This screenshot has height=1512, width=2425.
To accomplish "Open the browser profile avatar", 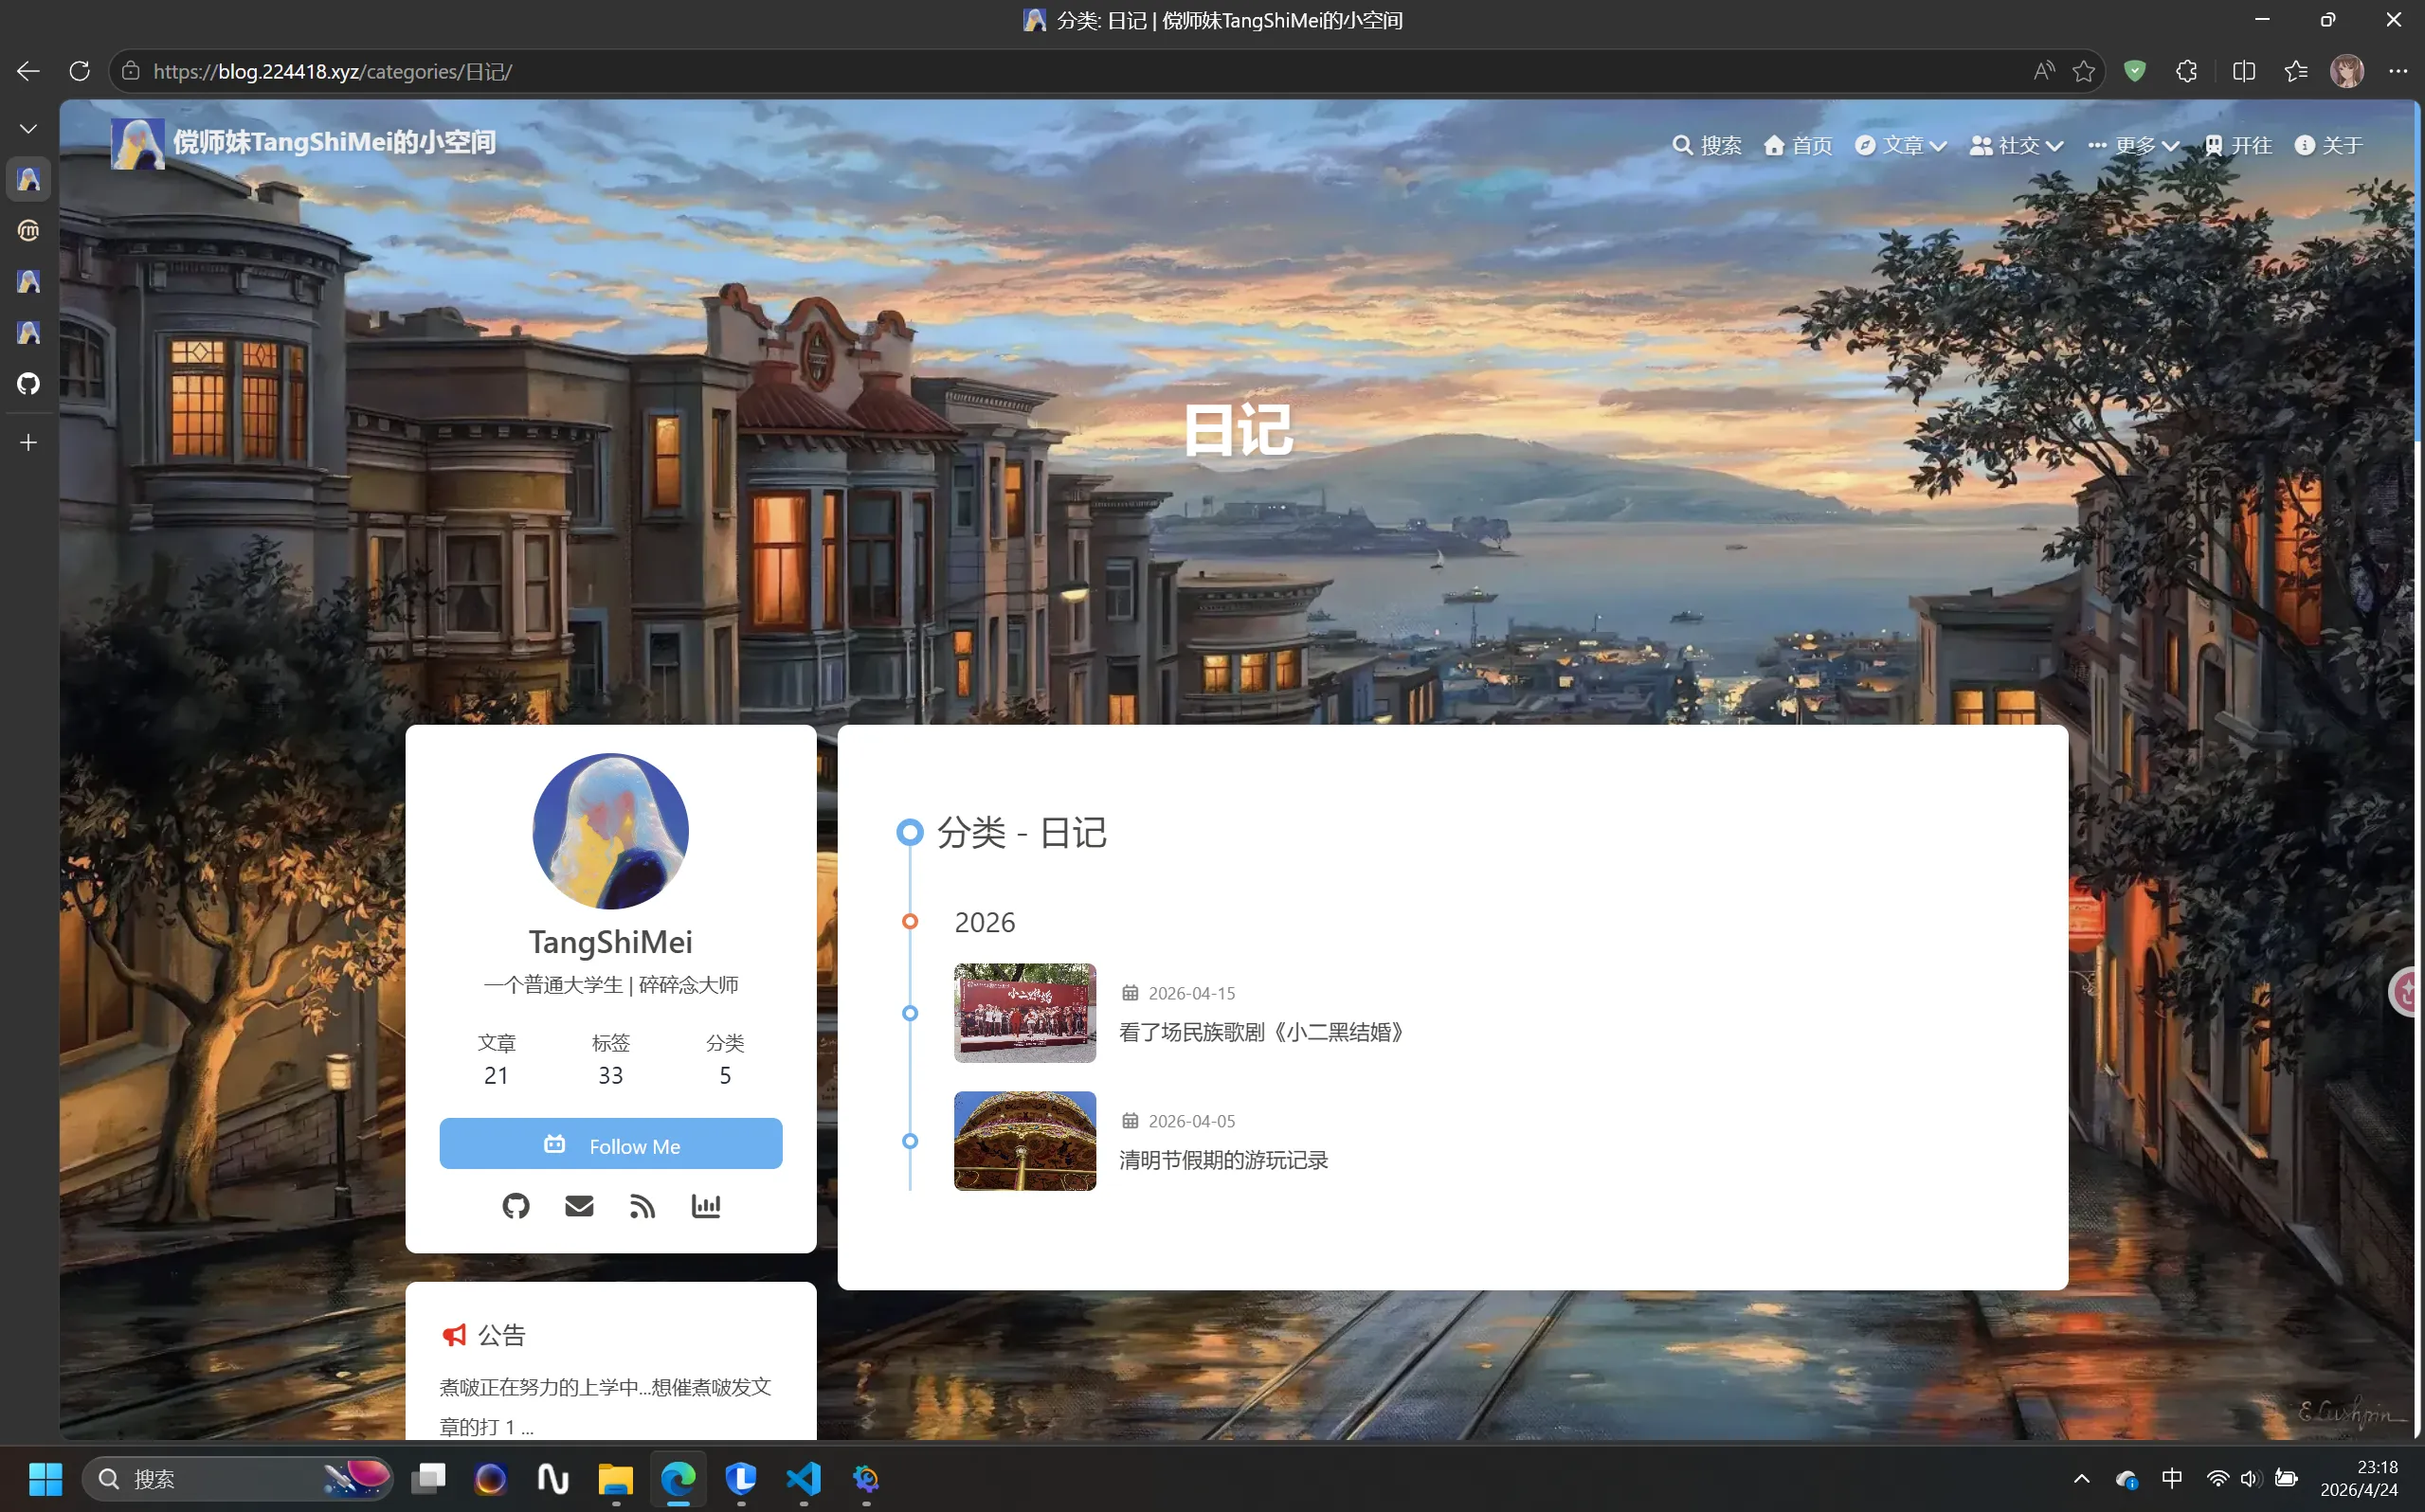I will pyautogui.click(x=2347, y=71).
